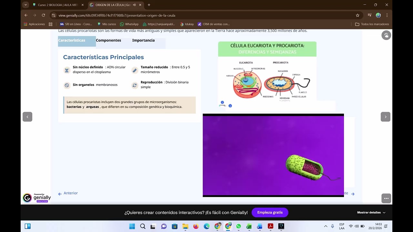The width and height of the screenshot is (413, 232).
Task: Open the Windows Start menu
Action: pyautogui.click(x=132, y=227)
